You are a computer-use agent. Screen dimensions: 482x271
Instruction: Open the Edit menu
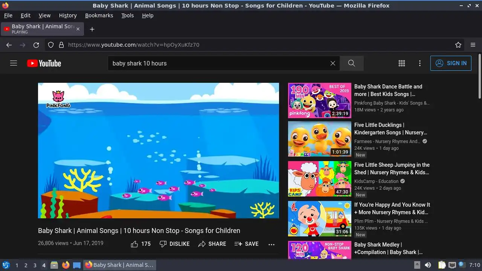click(26, 15)
